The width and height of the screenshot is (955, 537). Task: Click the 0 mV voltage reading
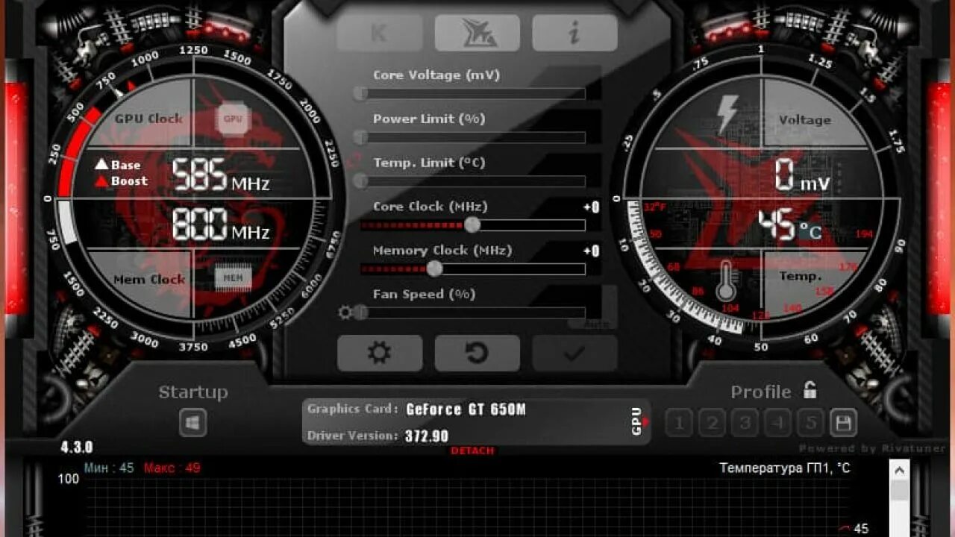802,177
